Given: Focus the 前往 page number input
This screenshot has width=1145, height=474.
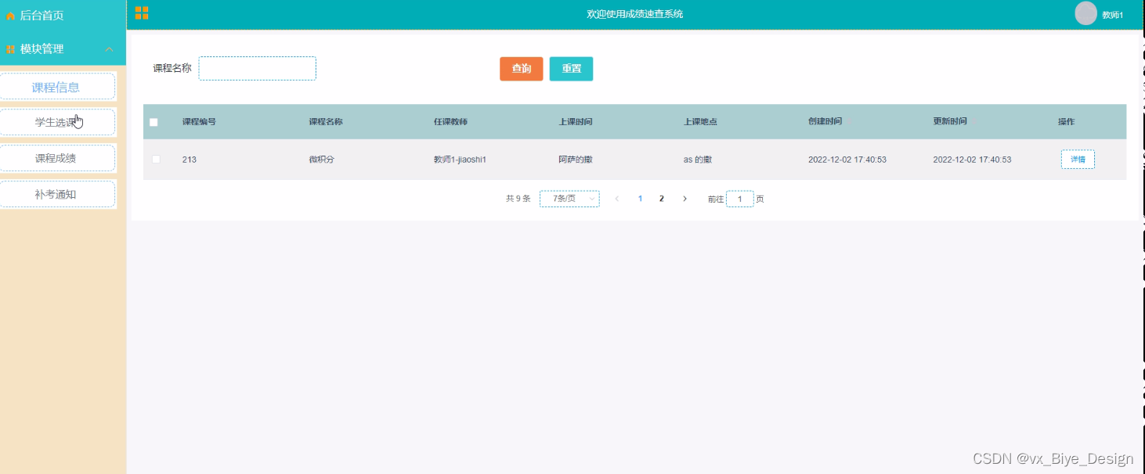Looking at the screenshot, I should pos(739,199).
